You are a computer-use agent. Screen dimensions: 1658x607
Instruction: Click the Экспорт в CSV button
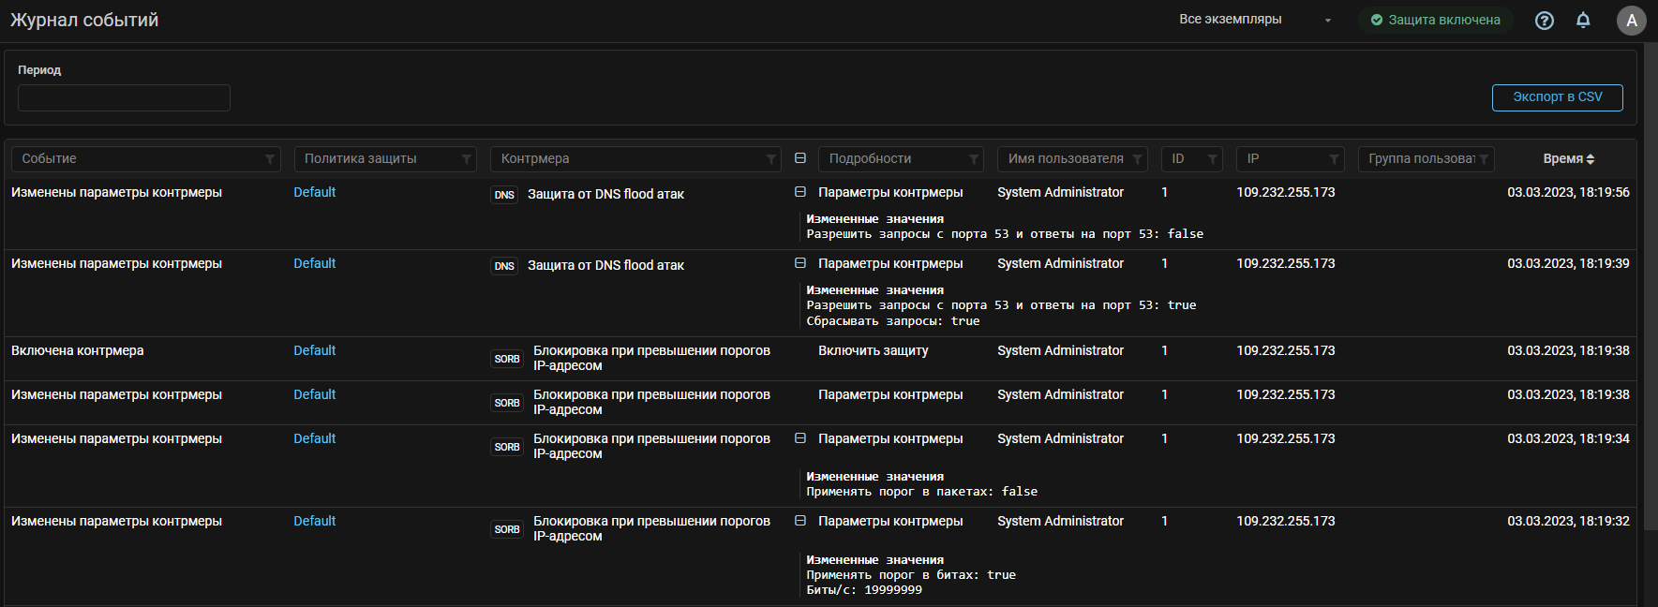1557,97
